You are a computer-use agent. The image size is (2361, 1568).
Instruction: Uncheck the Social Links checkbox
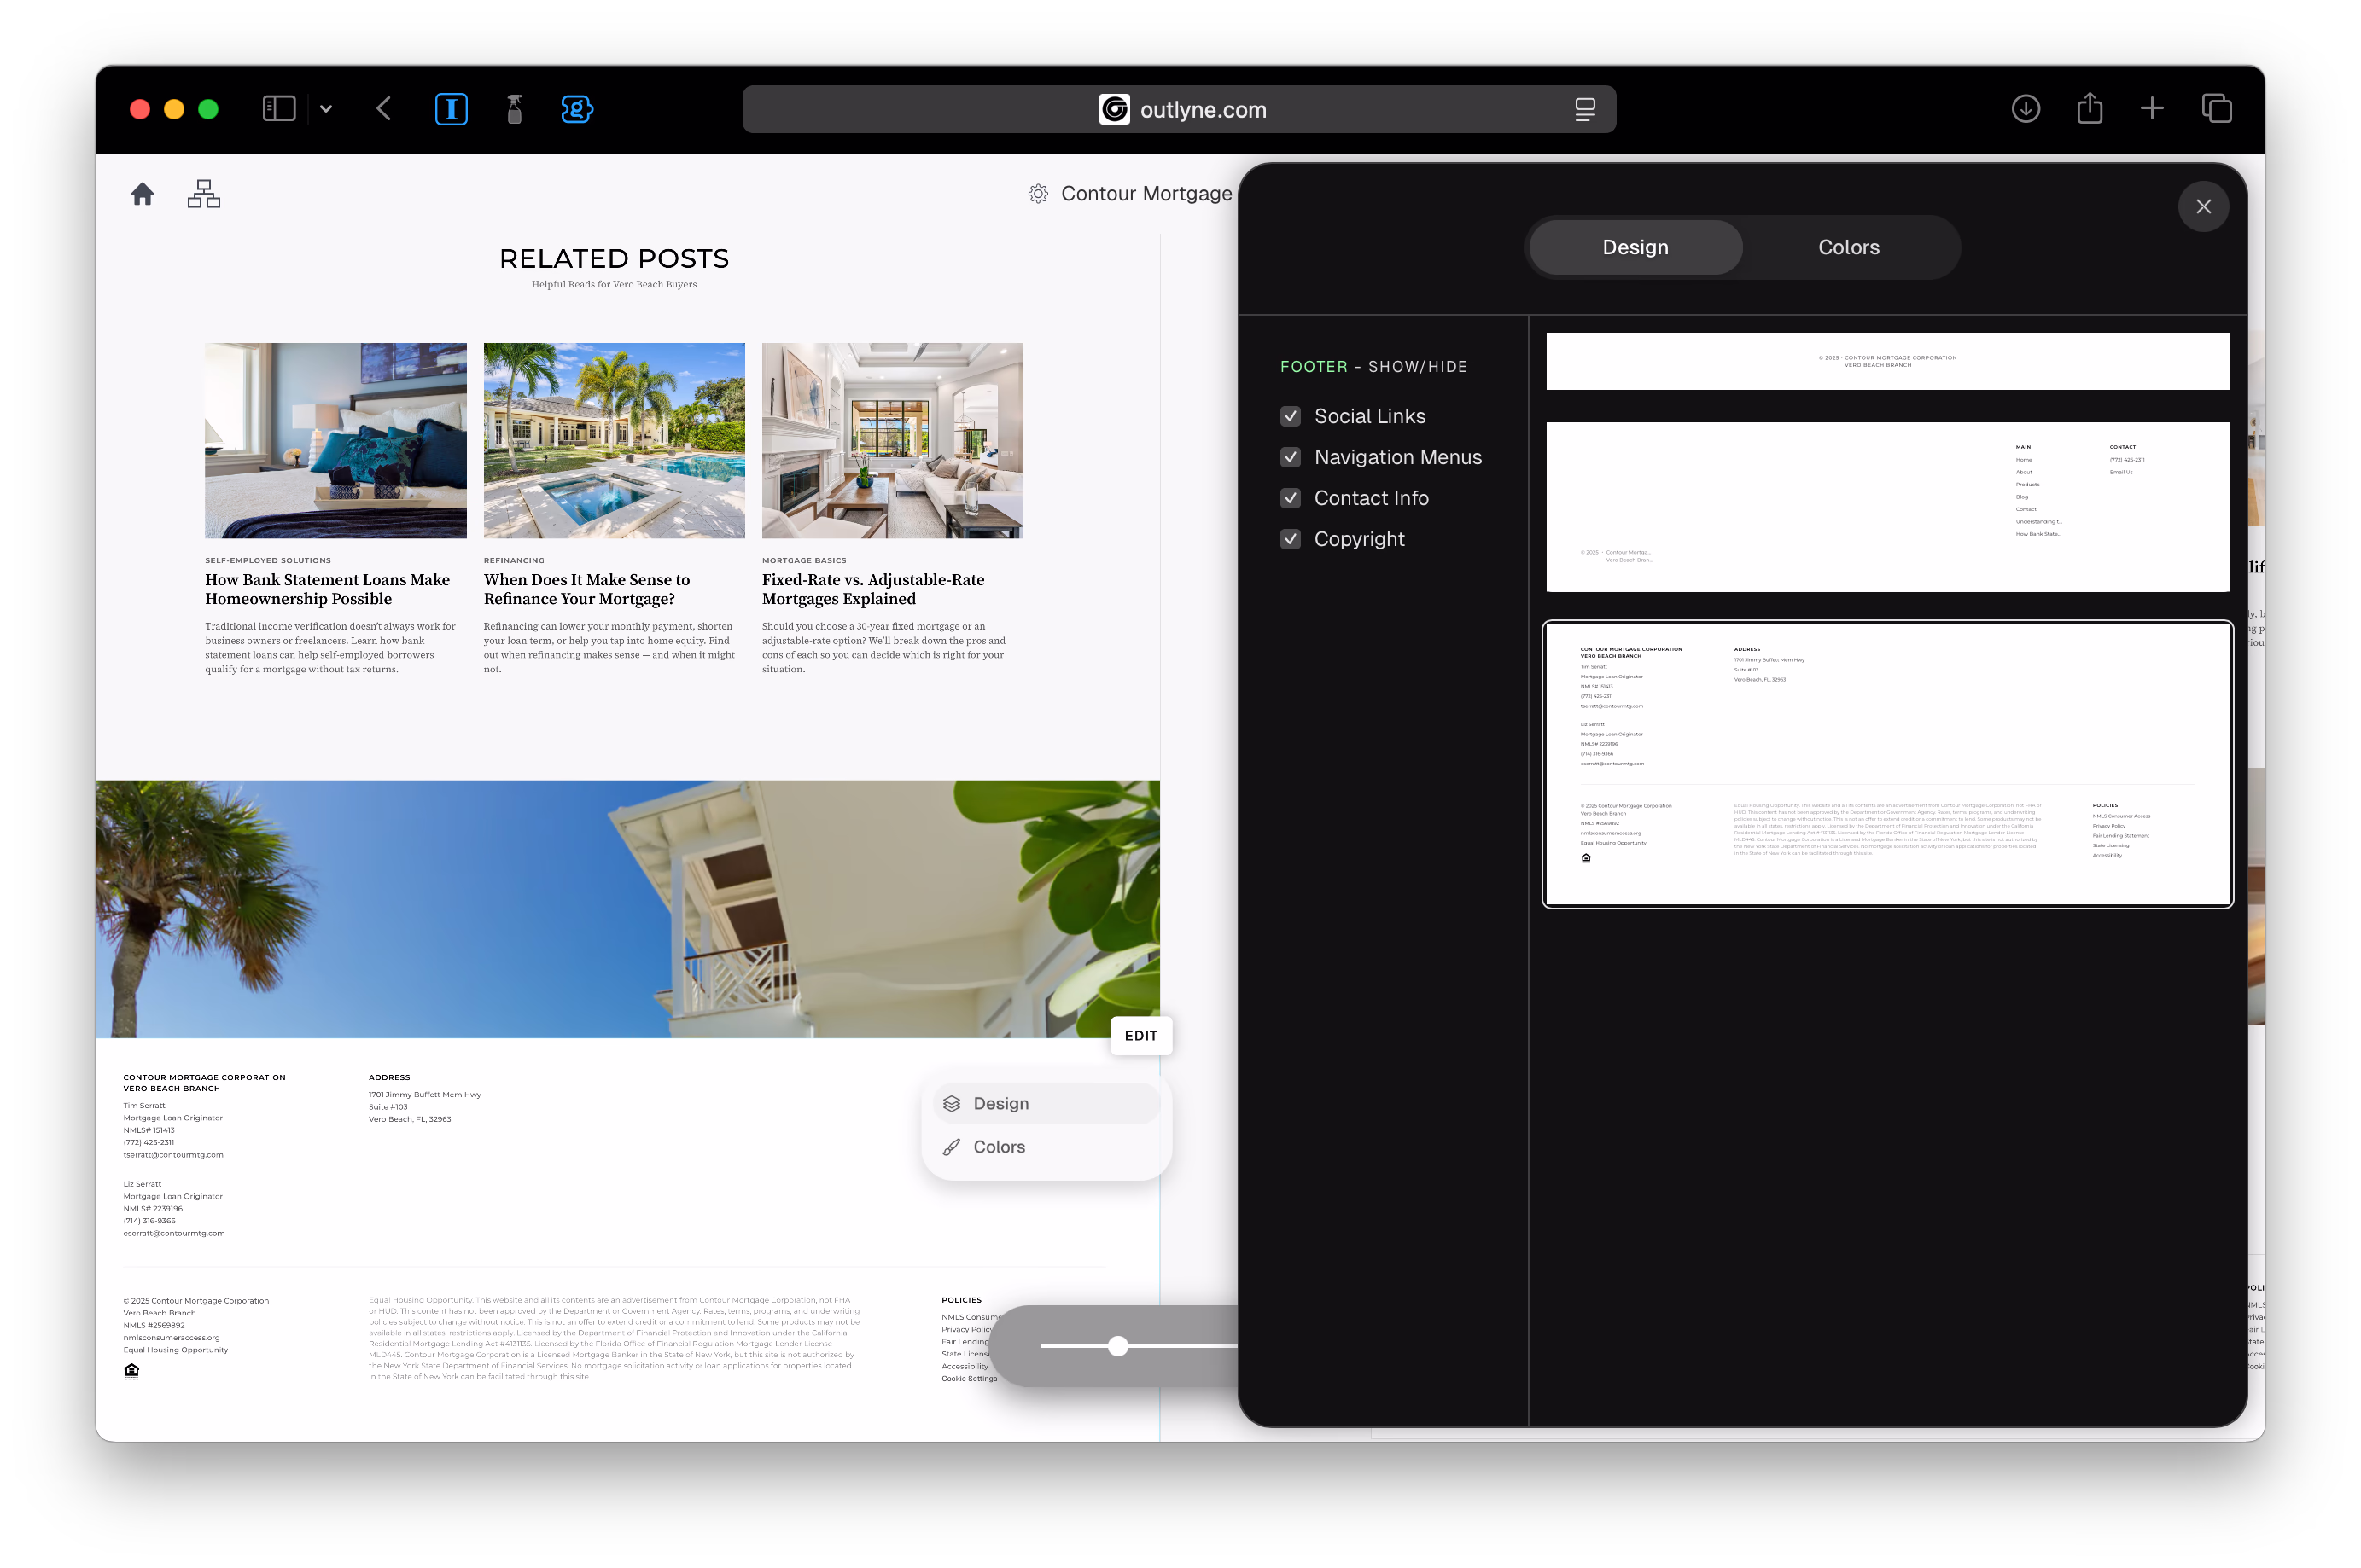(1291, 416)
